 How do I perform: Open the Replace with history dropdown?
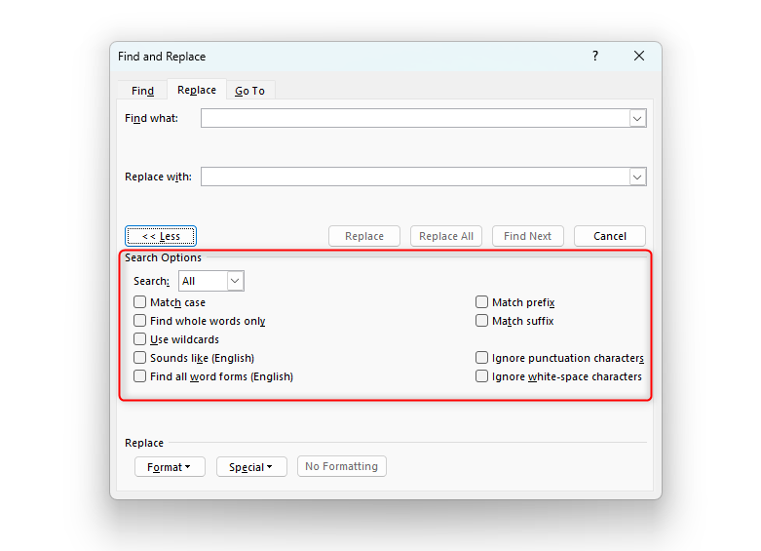(x=637, y=177)
